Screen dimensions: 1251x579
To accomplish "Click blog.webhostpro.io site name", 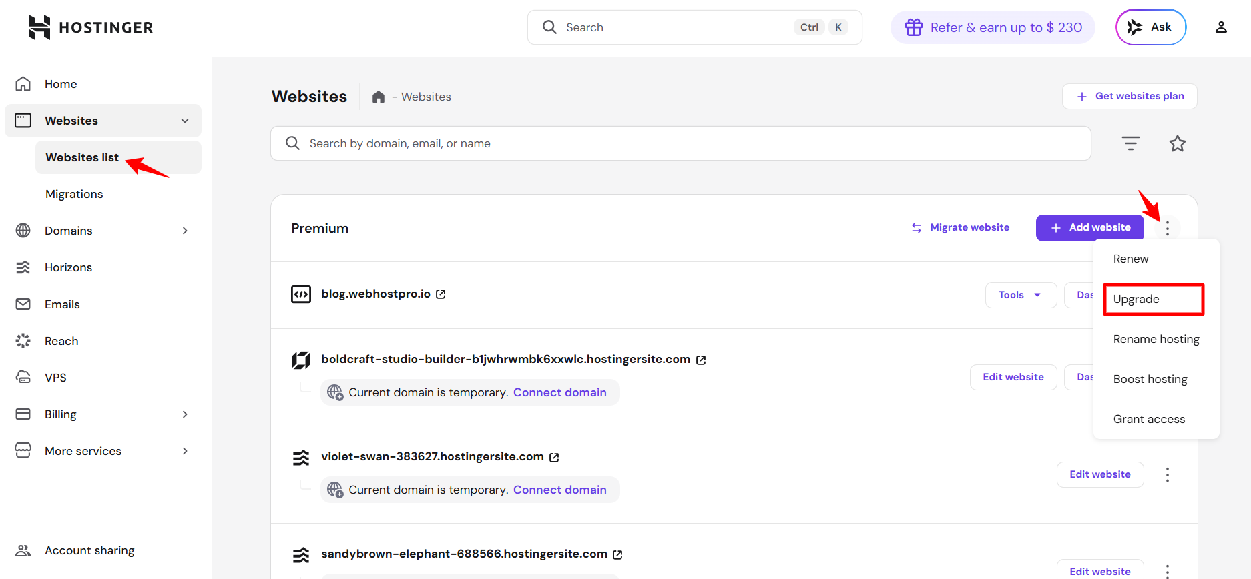I will 376,294.
